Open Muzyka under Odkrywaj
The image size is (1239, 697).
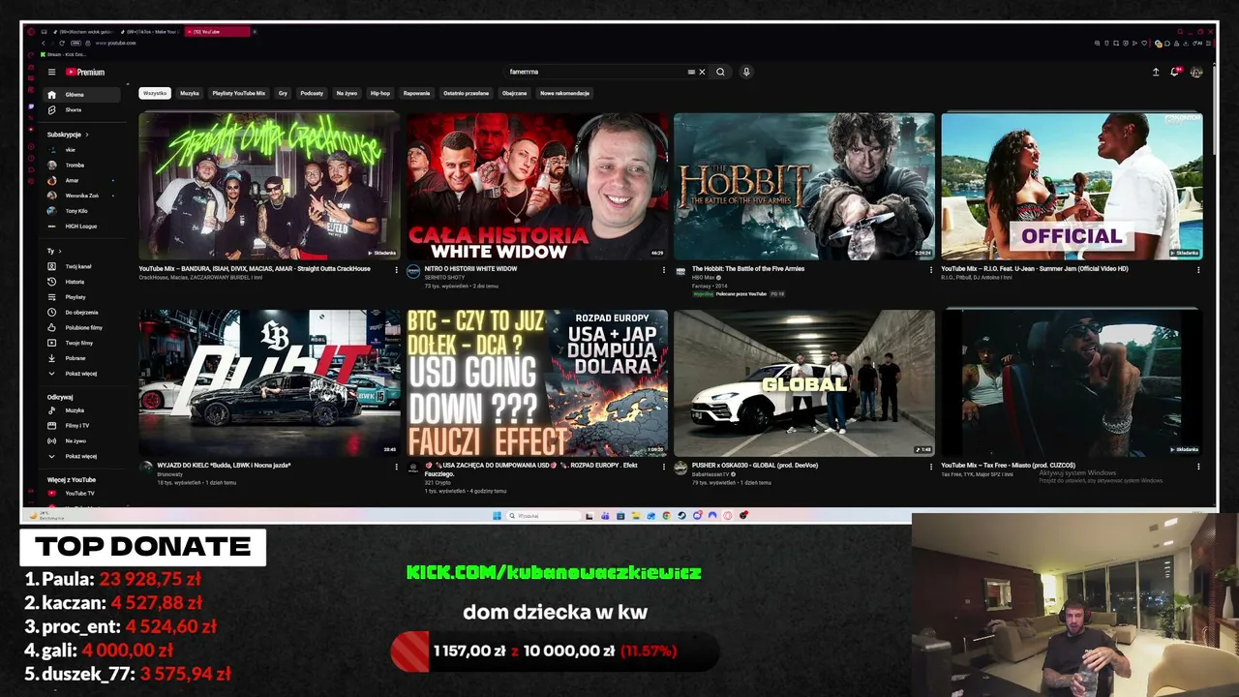click(81, 410)
